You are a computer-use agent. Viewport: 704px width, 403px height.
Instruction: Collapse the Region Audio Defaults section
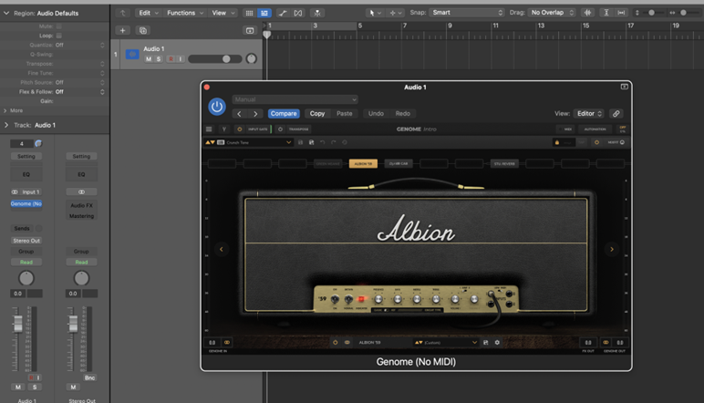pyautogui.click(x=6, y=13)
